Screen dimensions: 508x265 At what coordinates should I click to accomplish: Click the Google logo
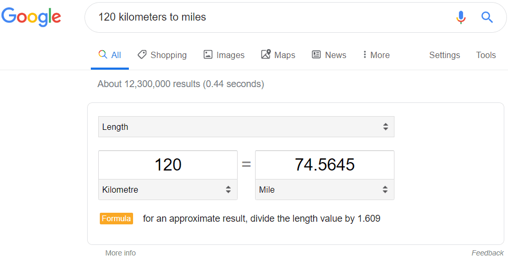pyautogui.click(x=31, y=17)
